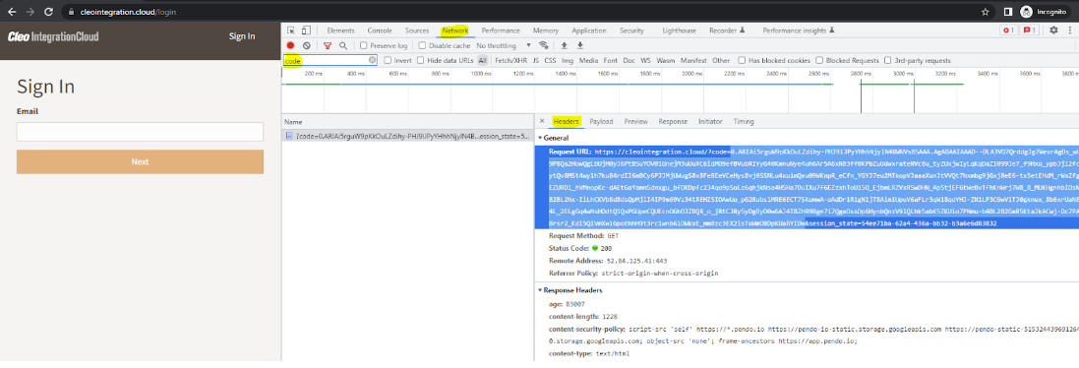Filter requests by CSS

pyautogui.click(x=550, y=61)
